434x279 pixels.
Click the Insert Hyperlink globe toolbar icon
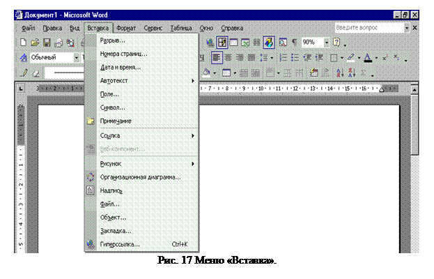[210, 43]
